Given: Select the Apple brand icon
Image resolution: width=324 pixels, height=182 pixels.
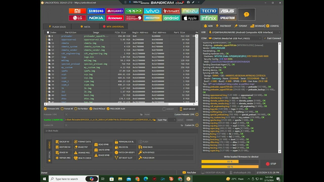Looking at the screenshot, I should coord(190,18).
